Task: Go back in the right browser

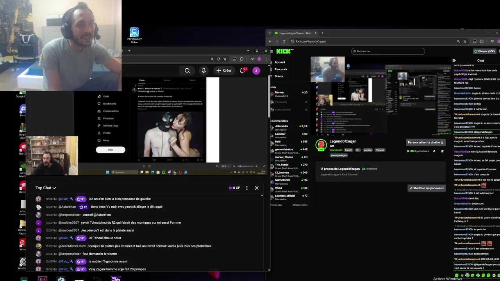Action: (x=270, y=41)
